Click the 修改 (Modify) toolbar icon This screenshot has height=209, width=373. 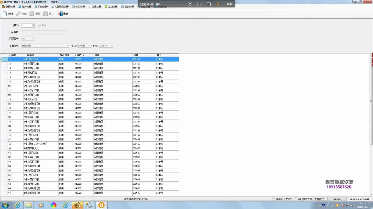pos(21,13)
